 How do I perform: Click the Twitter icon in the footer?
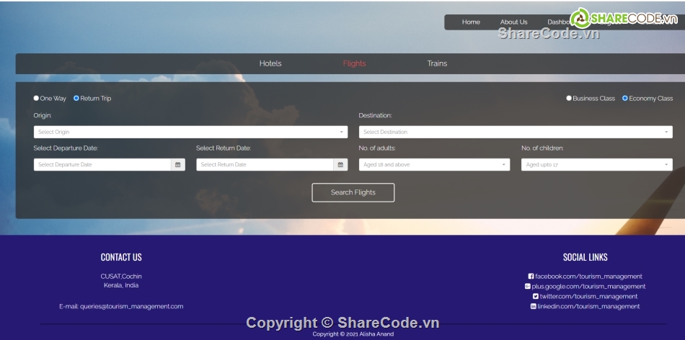tap(536, 296)
